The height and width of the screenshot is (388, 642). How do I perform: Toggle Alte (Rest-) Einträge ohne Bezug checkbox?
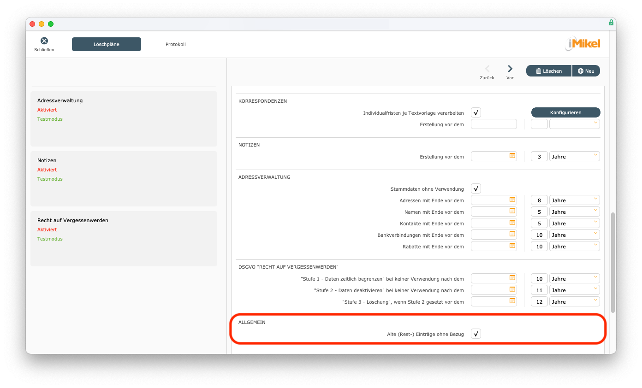point(476,334)
